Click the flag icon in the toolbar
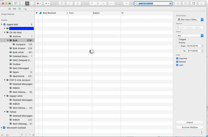This screenshot has width=208, height=137. point(93,3)
